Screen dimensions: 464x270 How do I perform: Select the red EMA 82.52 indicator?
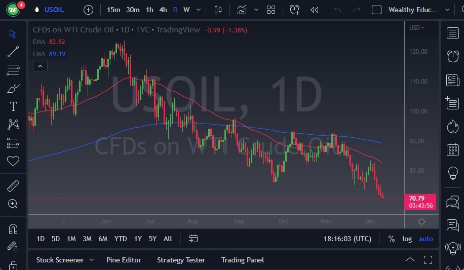point(49,42)
